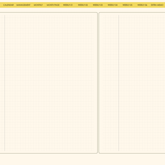Select the MONTHLY tab
This screenshot has width=165, height=165.
click(x=38, y=5)
